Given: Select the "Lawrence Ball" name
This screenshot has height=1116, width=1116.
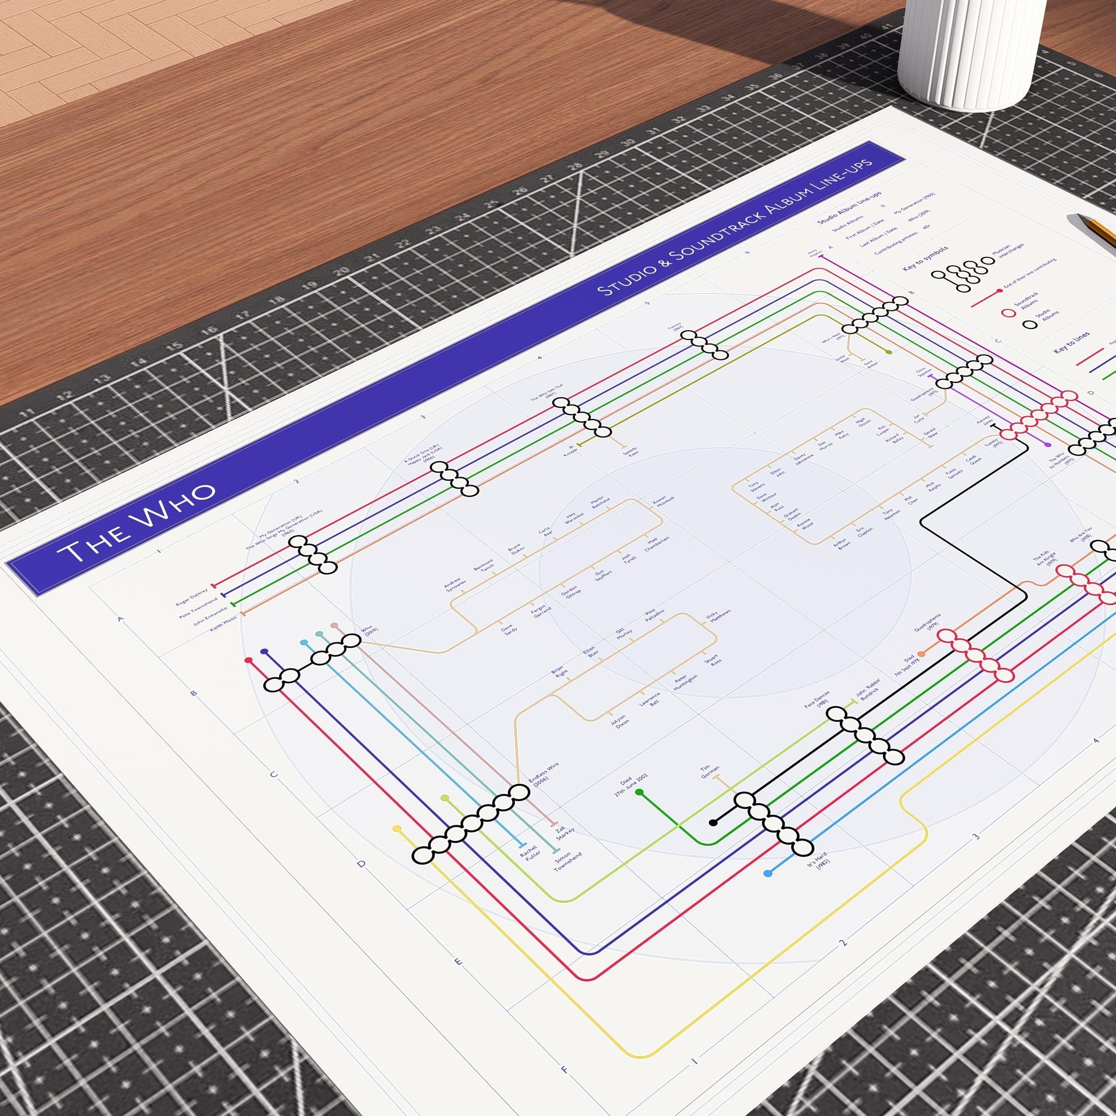Looking at the screenshot, I should click(649, 699).
